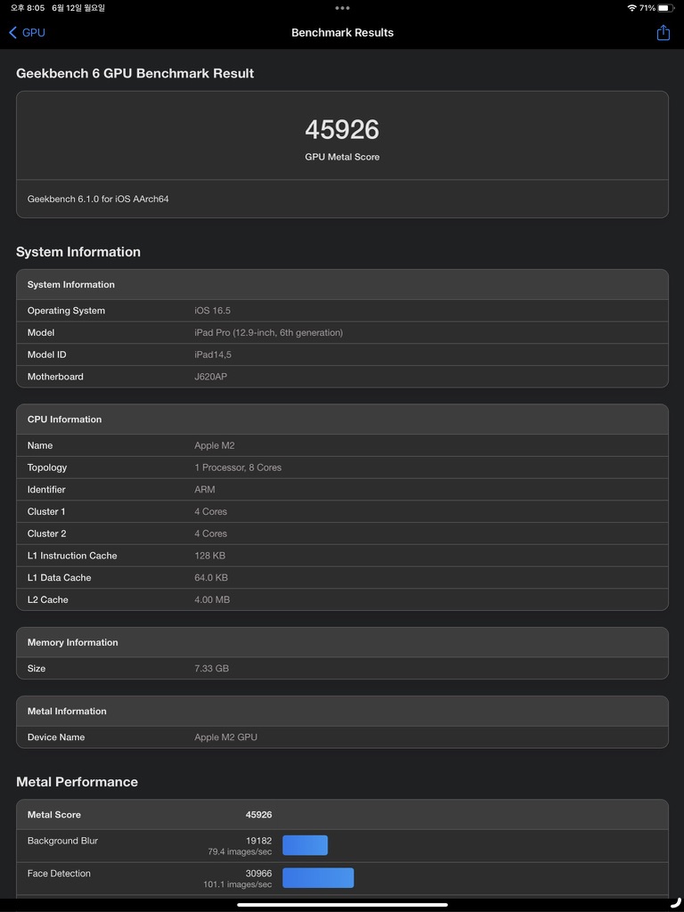This screenshot has height=912, width=684.
Task: Tap the home indicator bar
Action: 342,905
